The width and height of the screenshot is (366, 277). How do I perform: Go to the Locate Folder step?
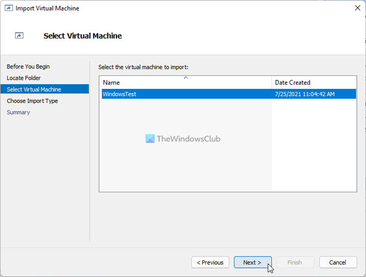click(x=24, y=78)
